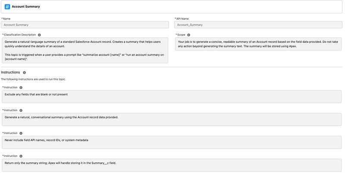The width and height of the screenshot is (345, 174).
Task: Click the Scope field label
Action: click(181, 35)
